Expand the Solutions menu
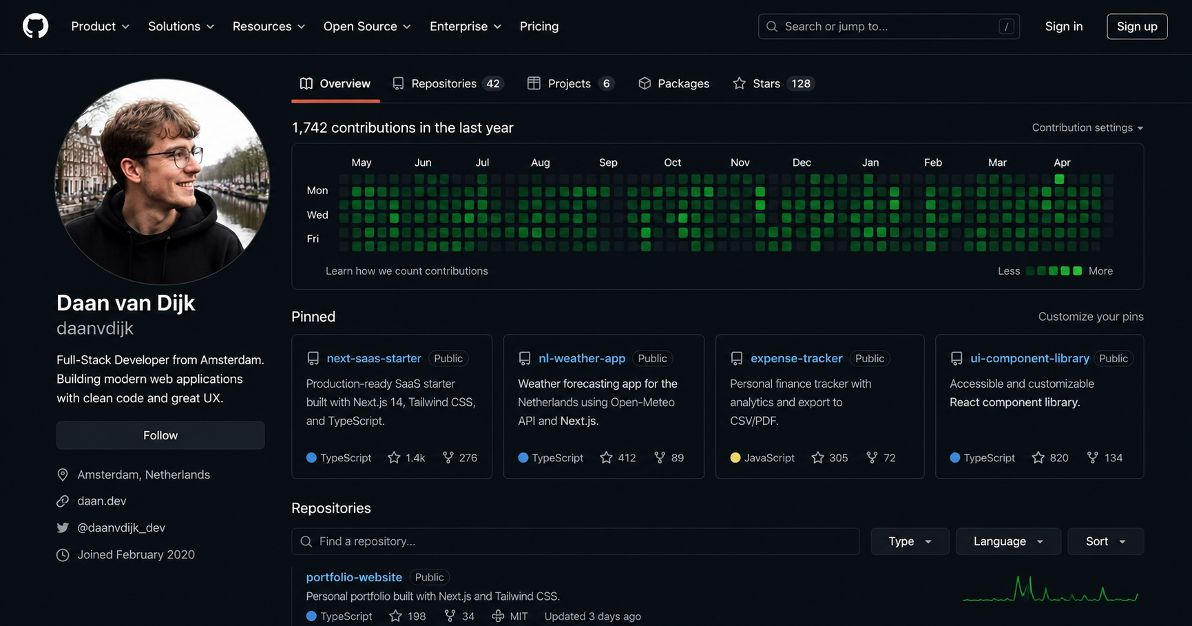Image resolution: width=1192 pixels, height=626 pixels. [x=181, y=26]
